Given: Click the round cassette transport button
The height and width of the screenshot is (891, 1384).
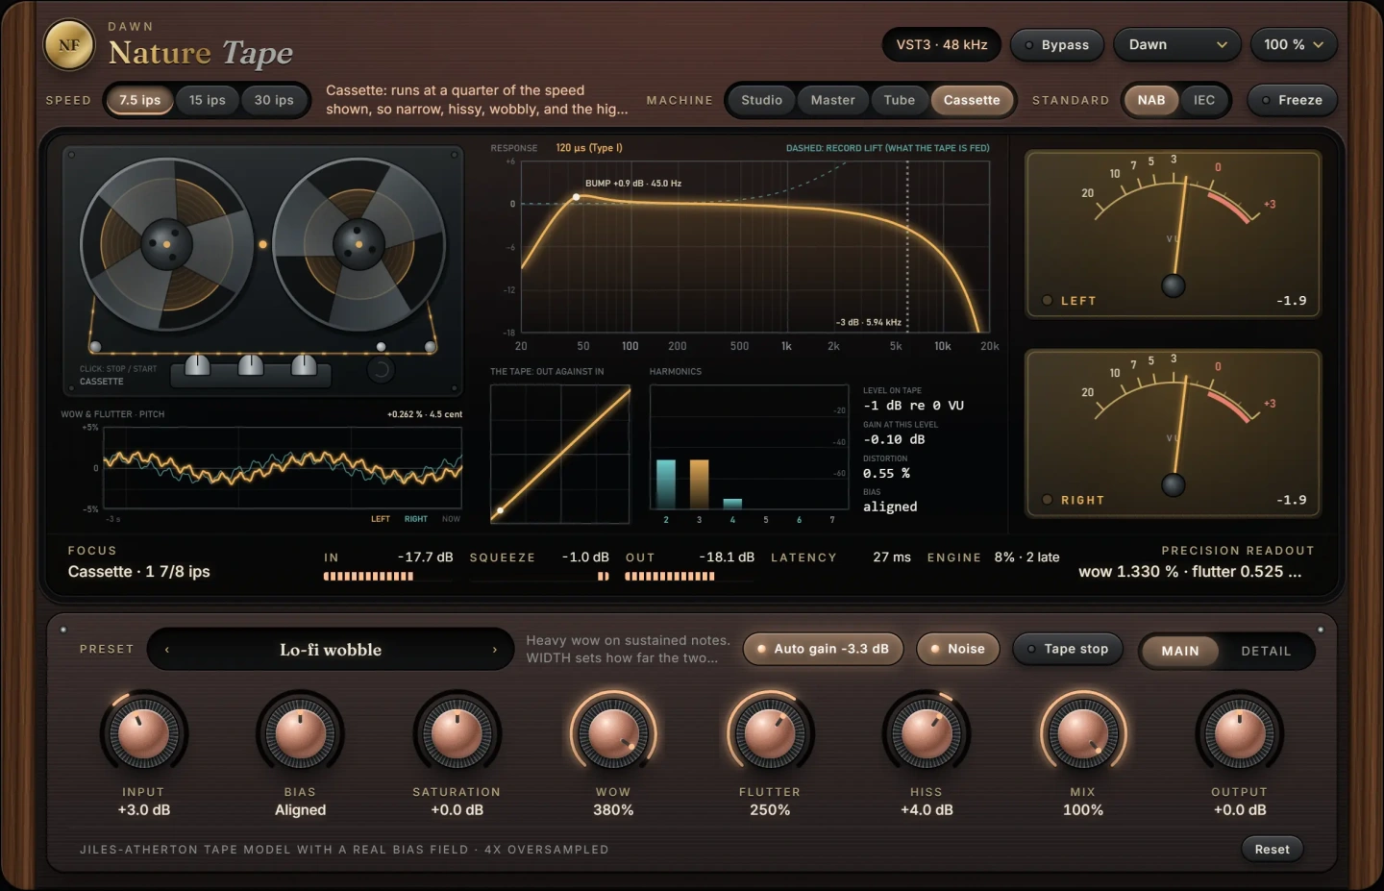Looking at the screenshot, I should click(x=381, y=369).
